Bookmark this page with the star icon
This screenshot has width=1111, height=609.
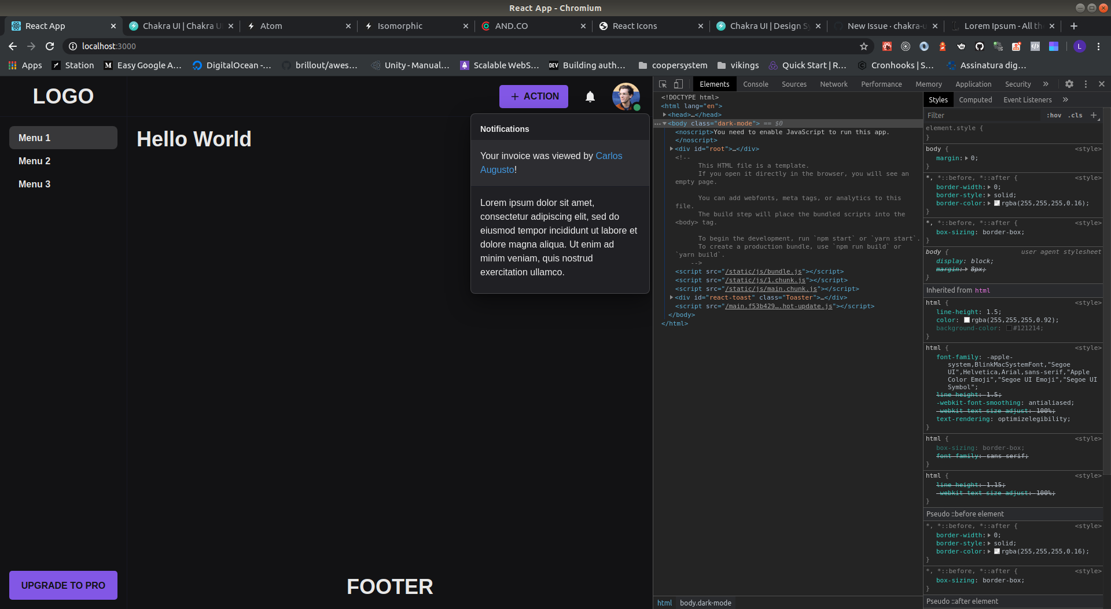[x=864, y=46]
